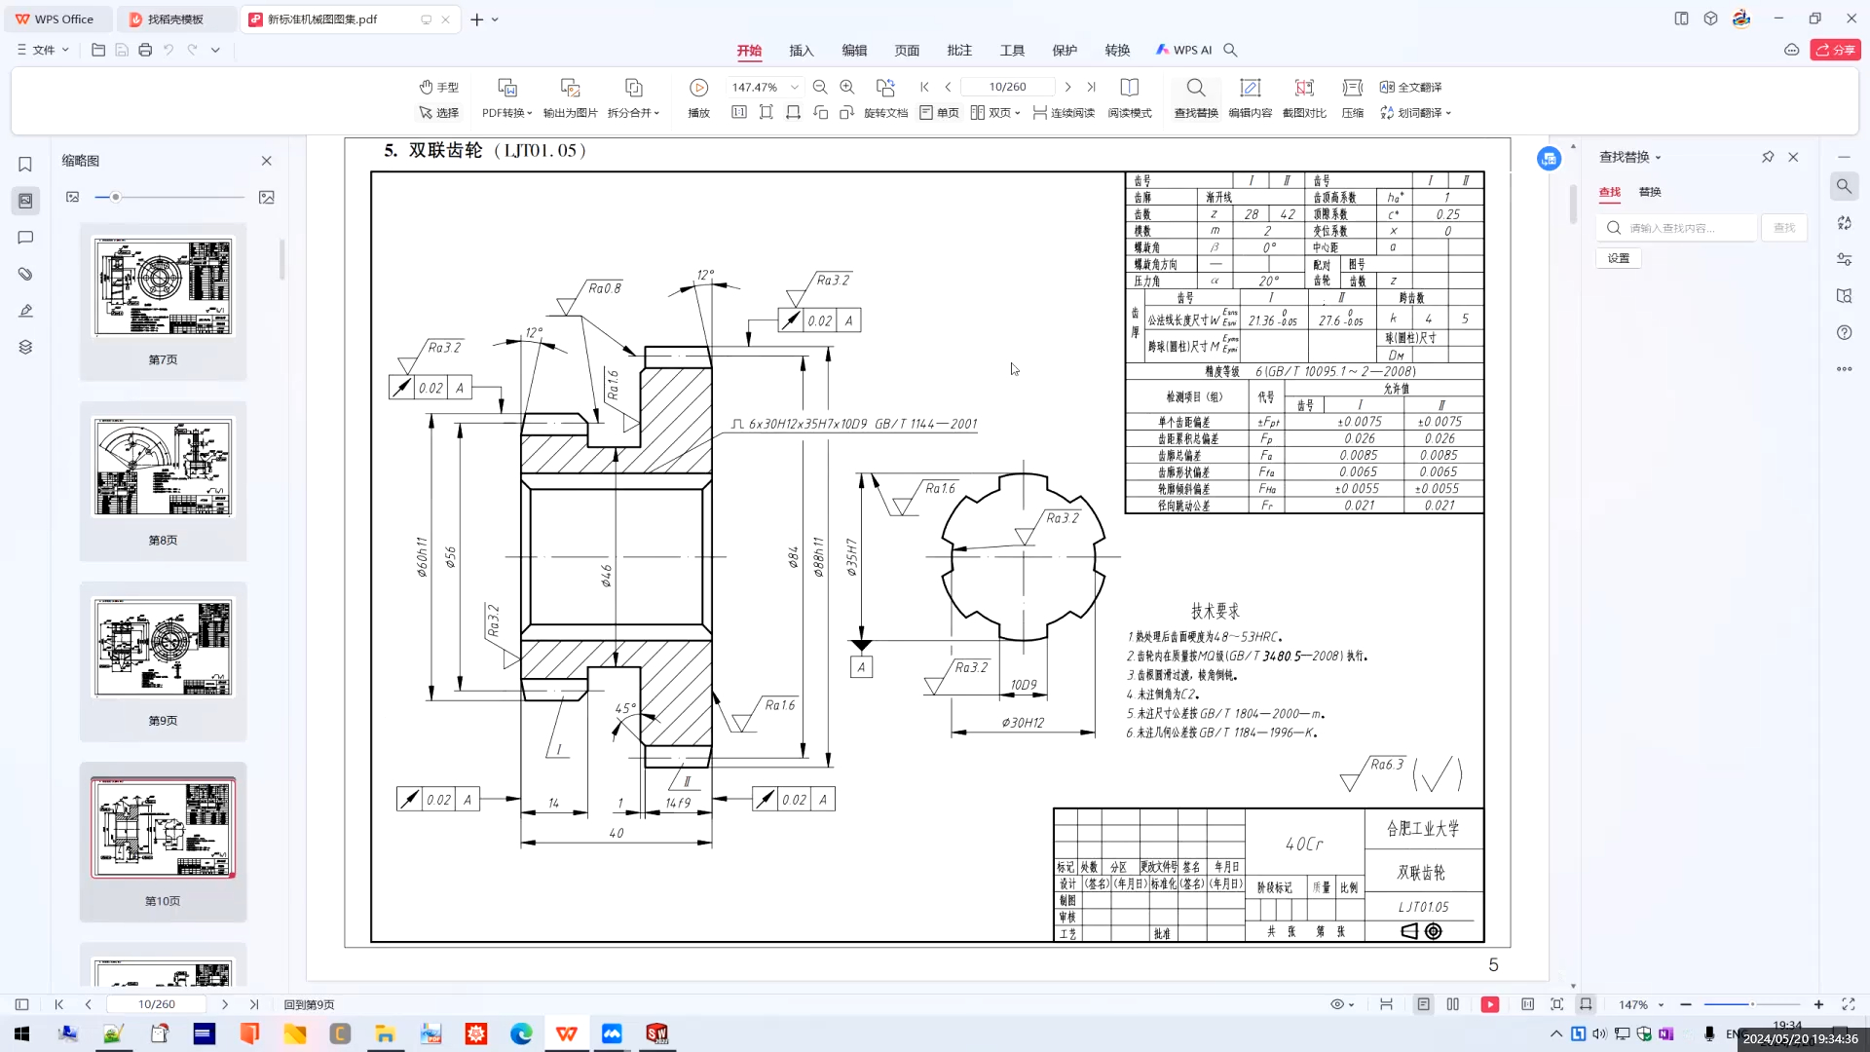The width and height of the screenshot is (1870, 1052).
Task: Launch SolidWorks from the taskbar
Action: coord(656,1033)
